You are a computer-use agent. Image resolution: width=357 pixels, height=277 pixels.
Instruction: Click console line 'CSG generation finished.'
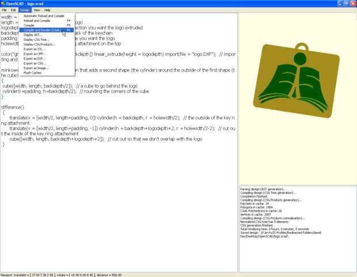click(257, 226)
